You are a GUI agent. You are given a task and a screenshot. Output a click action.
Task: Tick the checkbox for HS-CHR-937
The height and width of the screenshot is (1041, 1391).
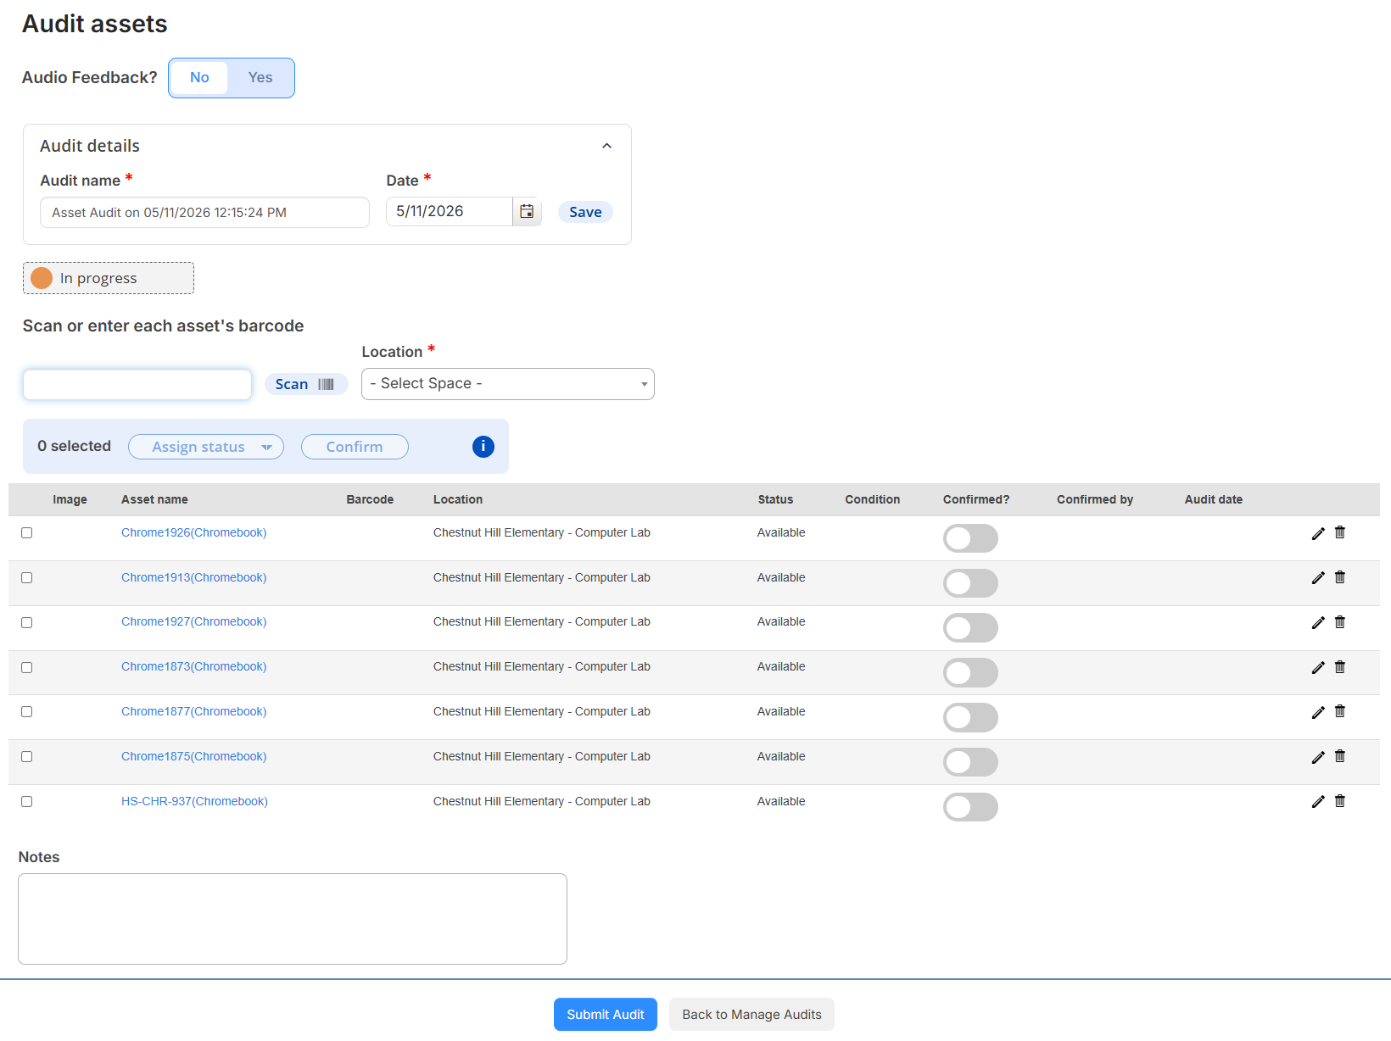[27, 802]
